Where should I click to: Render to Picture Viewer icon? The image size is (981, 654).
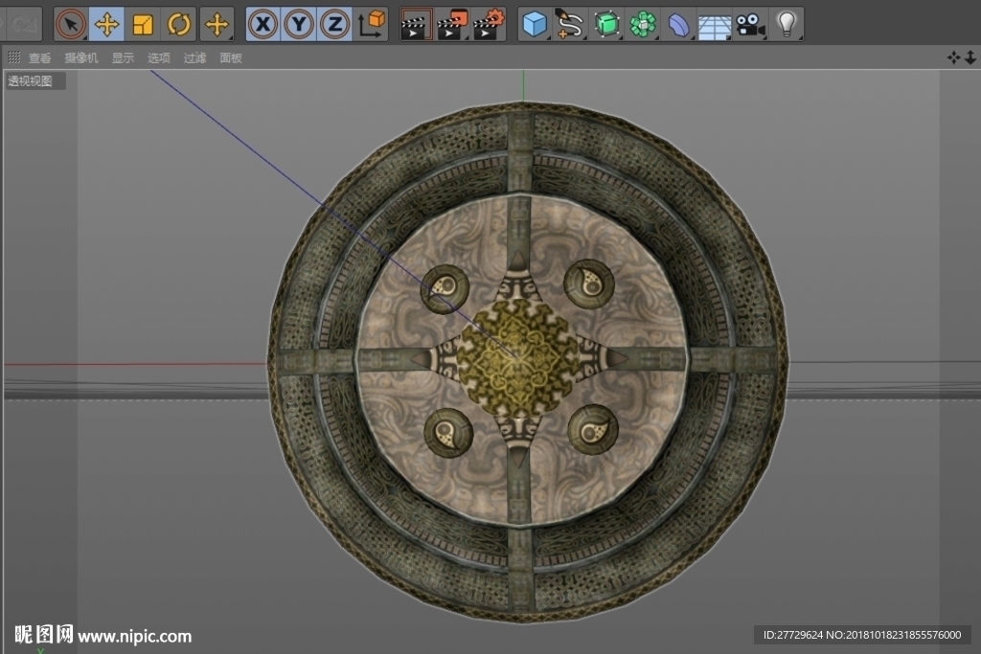point(452,24)
